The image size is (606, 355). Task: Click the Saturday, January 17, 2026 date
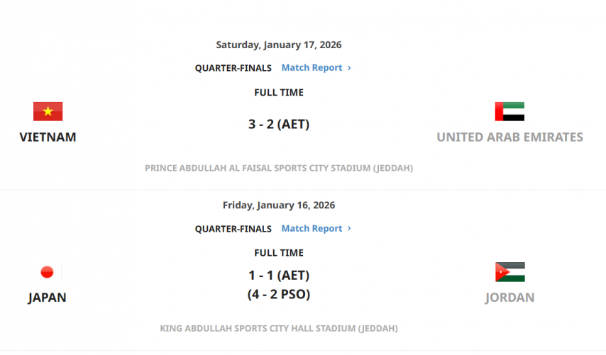pos(279,45)
